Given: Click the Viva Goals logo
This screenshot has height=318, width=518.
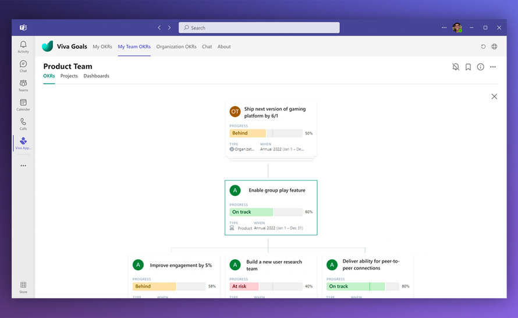Looking at the screenshot, I should tap(47, 46).
